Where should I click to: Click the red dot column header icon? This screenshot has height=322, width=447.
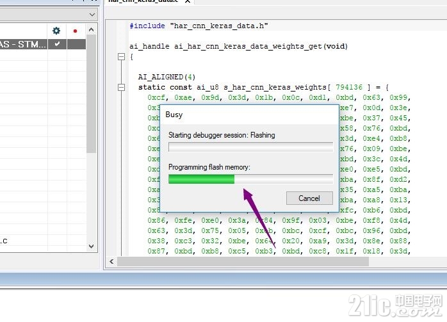[76, 31]
